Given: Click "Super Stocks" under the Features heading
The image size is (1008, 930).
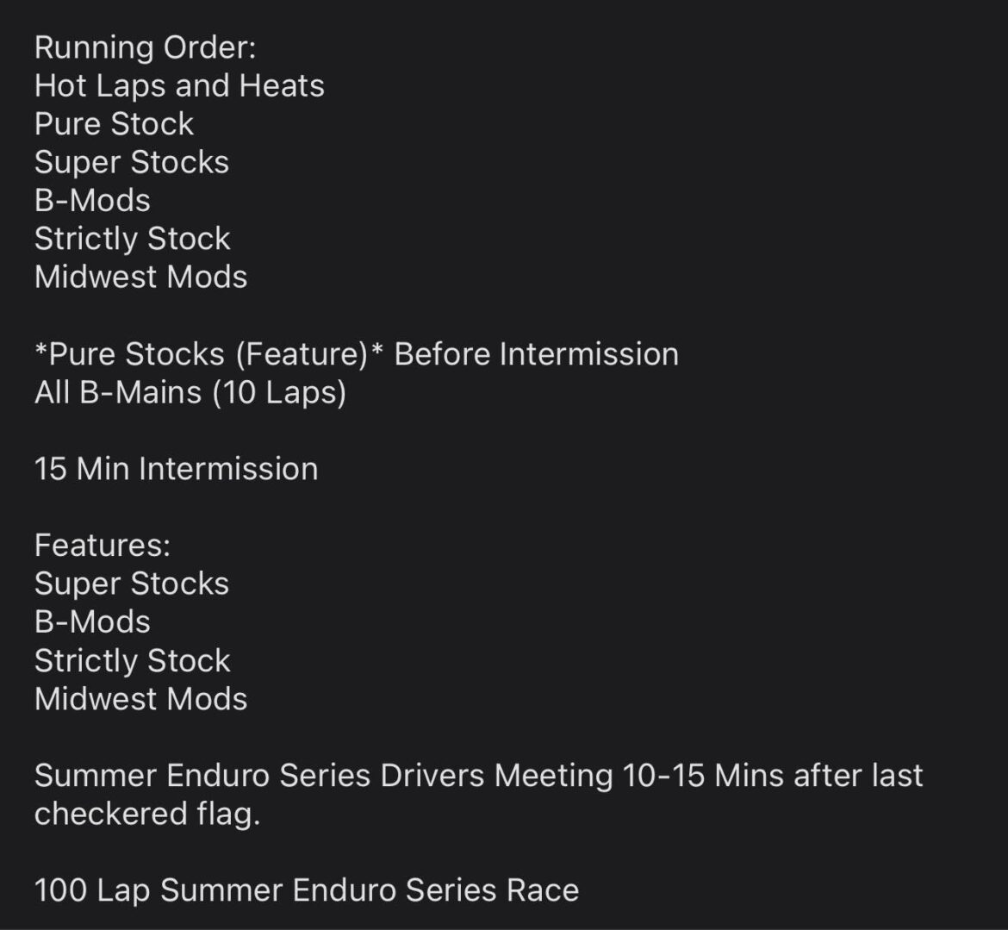Looking at the screenshot, I should pyautogui.click(x=132, y=584).
